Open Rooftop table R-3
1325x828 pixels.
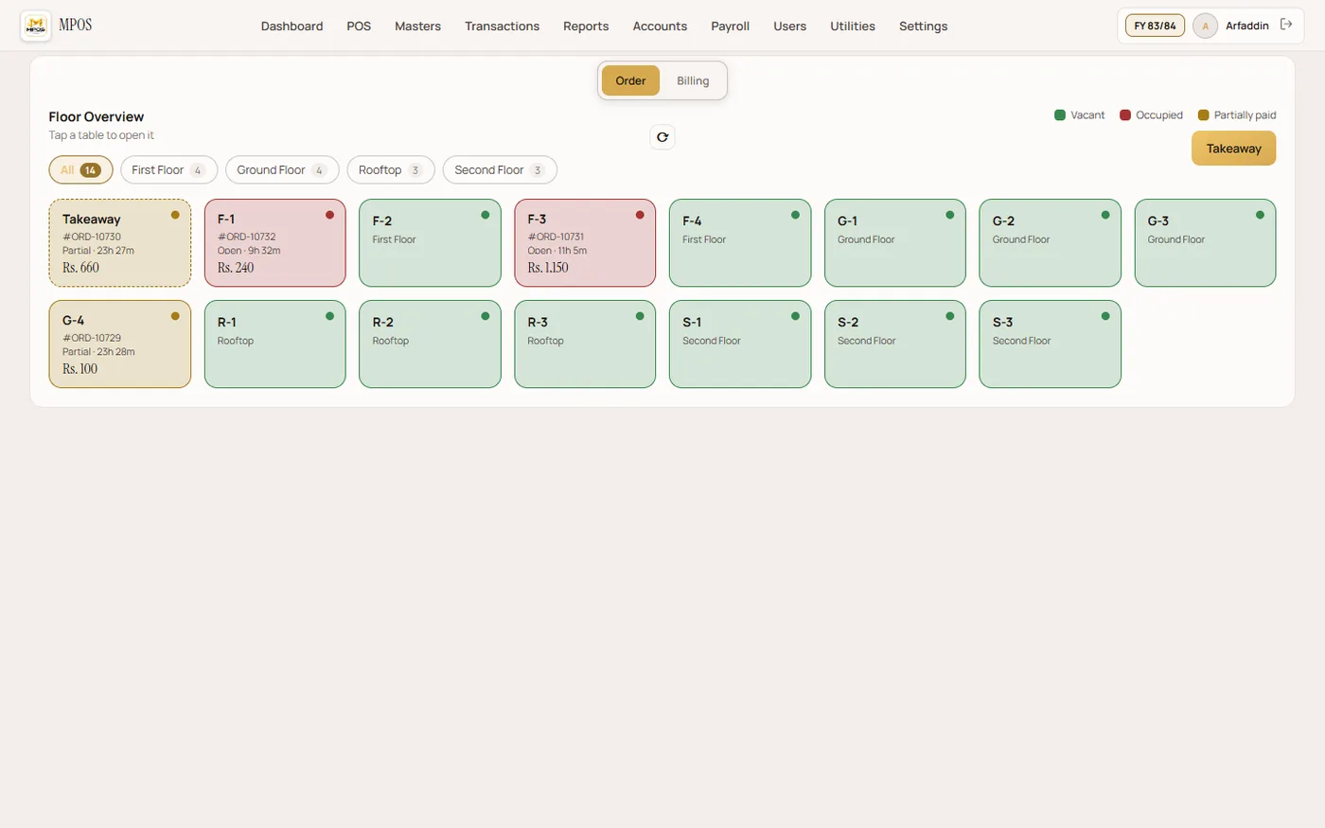pos(585,344)
